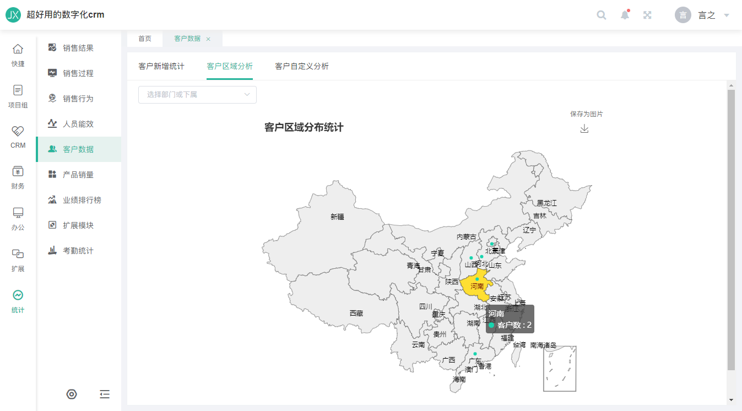Click 湖南 province label
Screen dimensions: 742x411
point(473,323)
